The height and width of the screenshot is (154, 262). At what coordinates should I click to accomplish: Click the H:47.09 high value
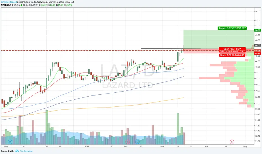coord(51,5)
